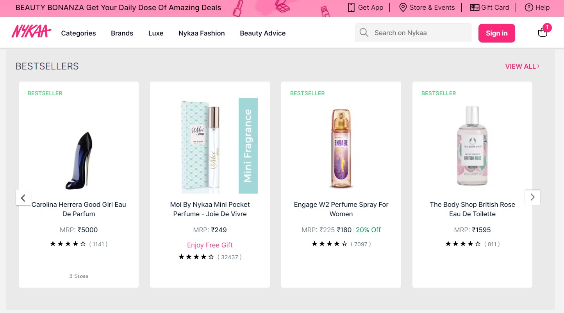Open the Beauty Advice menu
Viewport: 564px width, 313px height.
pos(263,33)
